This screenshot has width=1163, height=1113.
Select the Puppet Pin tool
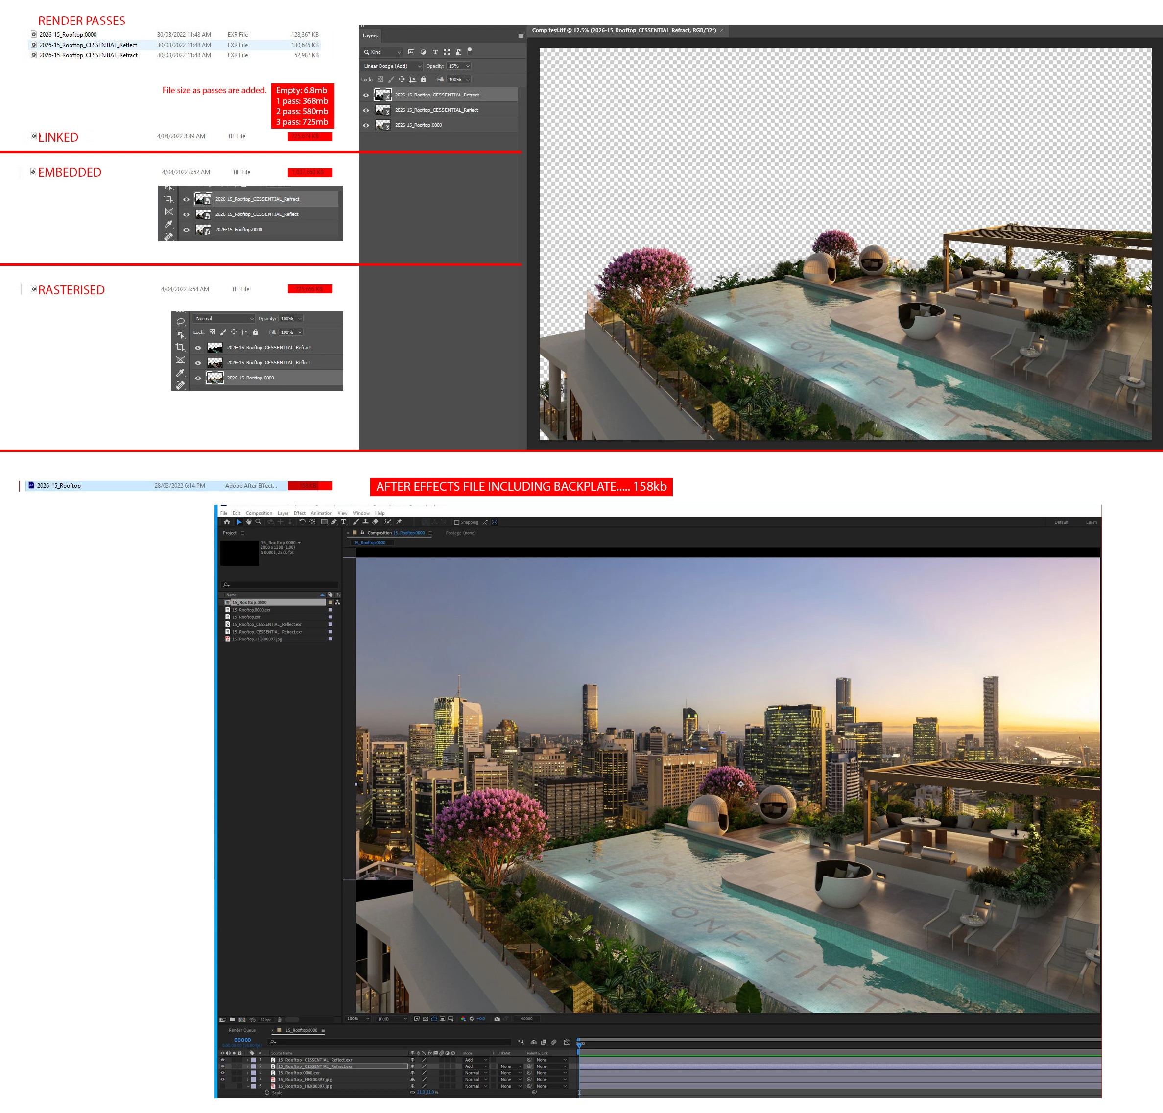tap(399, 522)
